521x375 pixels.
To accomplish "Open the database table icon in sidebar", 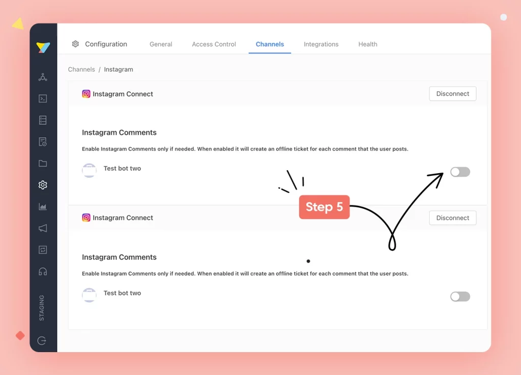I will pyautogui.click(x=43, y=120).
